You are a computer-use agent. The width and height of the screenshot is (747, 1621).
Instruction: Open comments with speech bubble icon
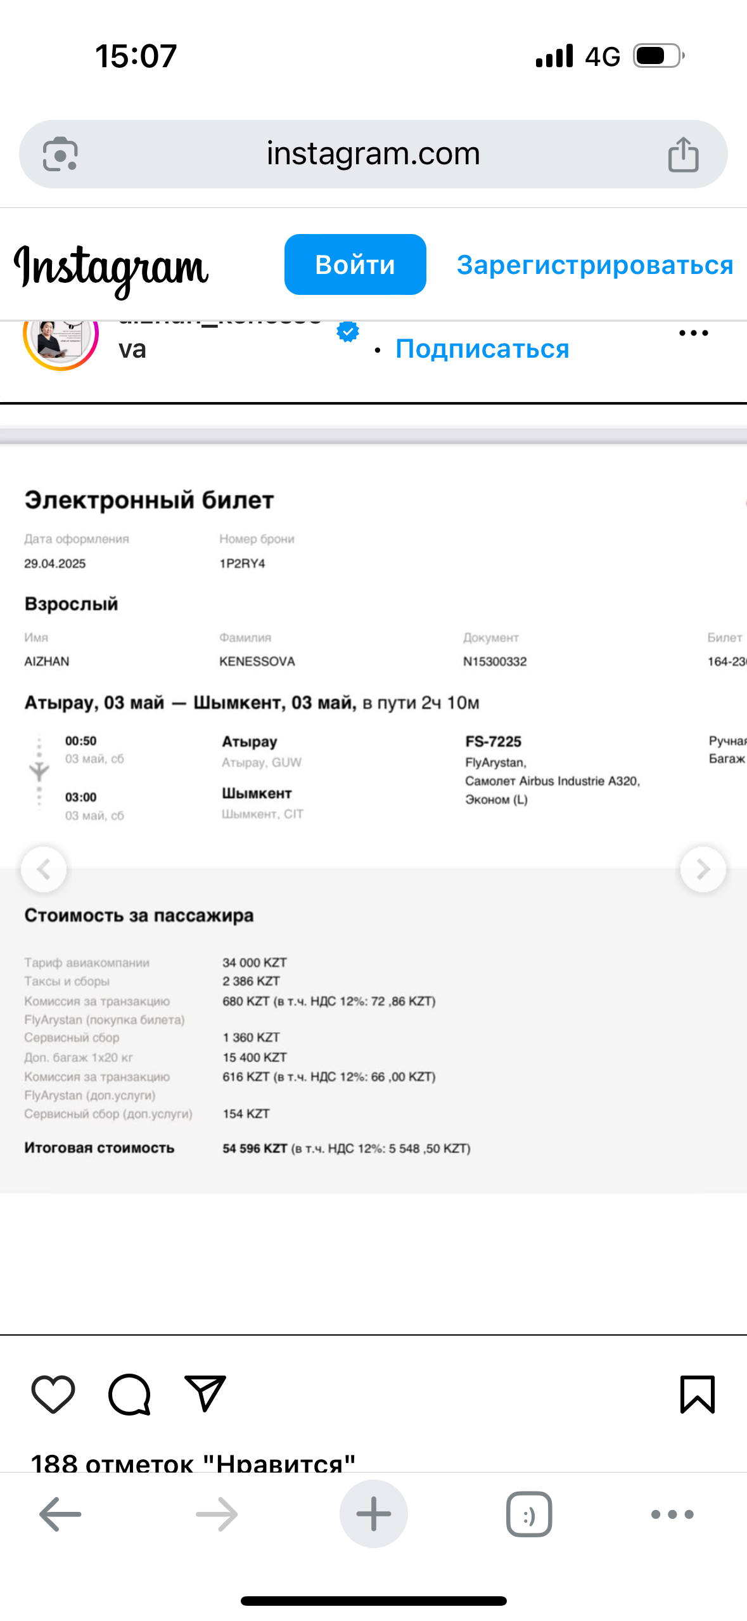[129, 1395]
